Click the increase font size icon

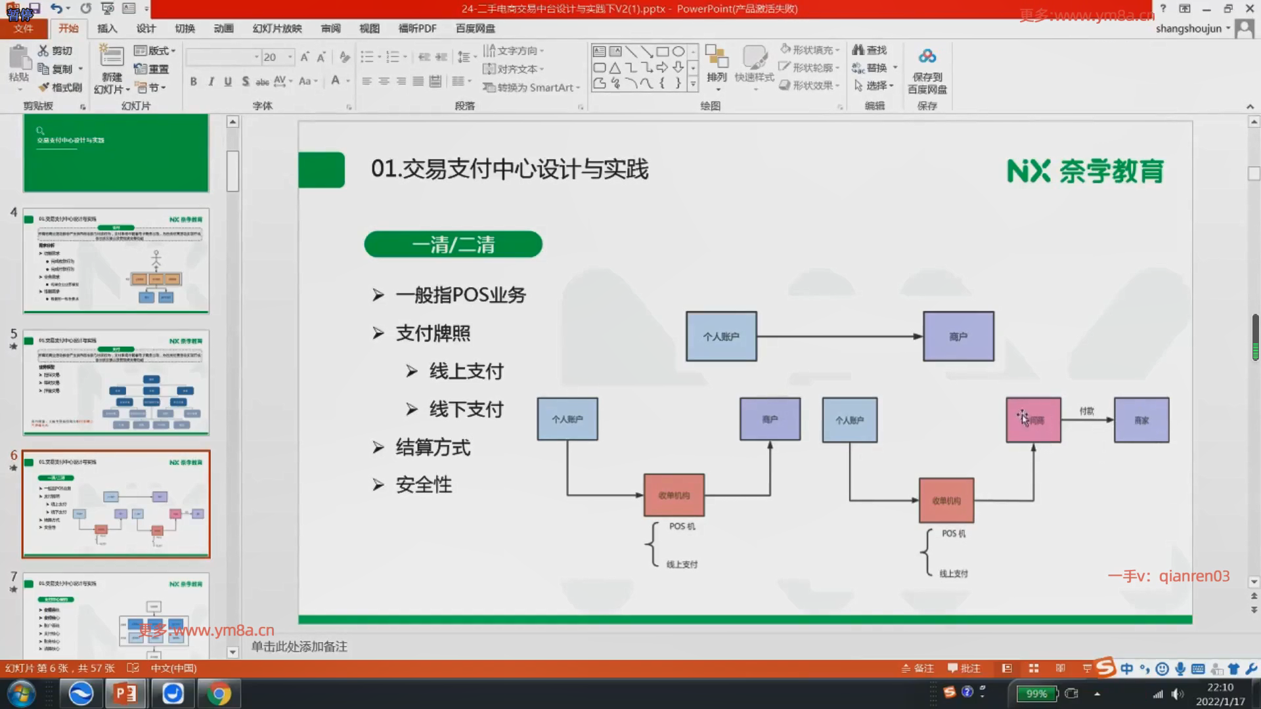tap(305, 57)
